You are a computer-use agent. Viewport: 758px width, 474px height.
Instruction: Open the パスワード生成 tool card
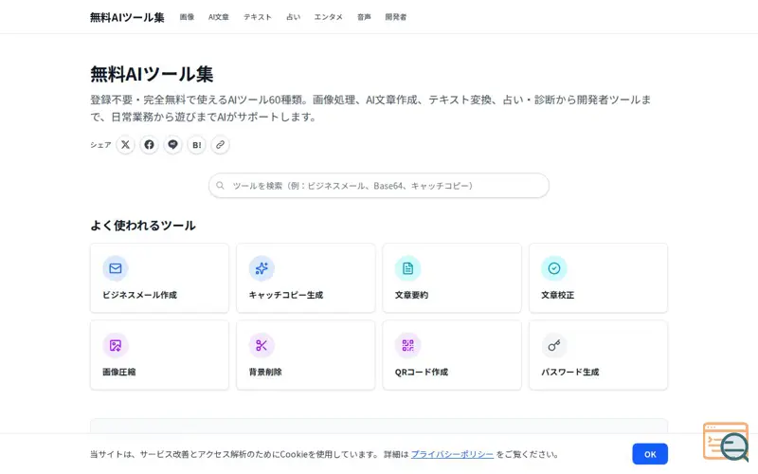pos(598,355)
